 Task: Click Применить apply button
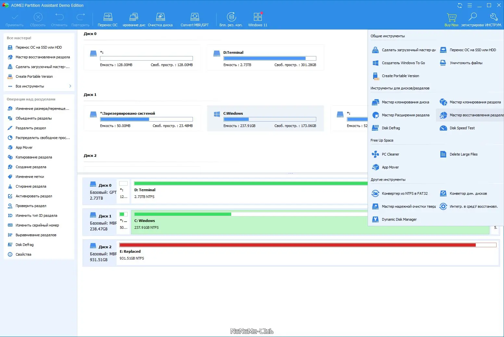tap(15, 20)
